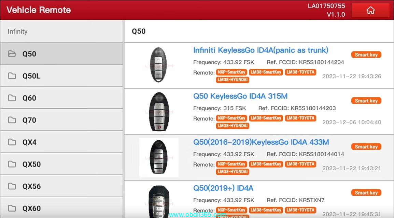Select LM38-HYUNDAI tag in panic-as-trunk row
The image size is (394, 218).
233,80
